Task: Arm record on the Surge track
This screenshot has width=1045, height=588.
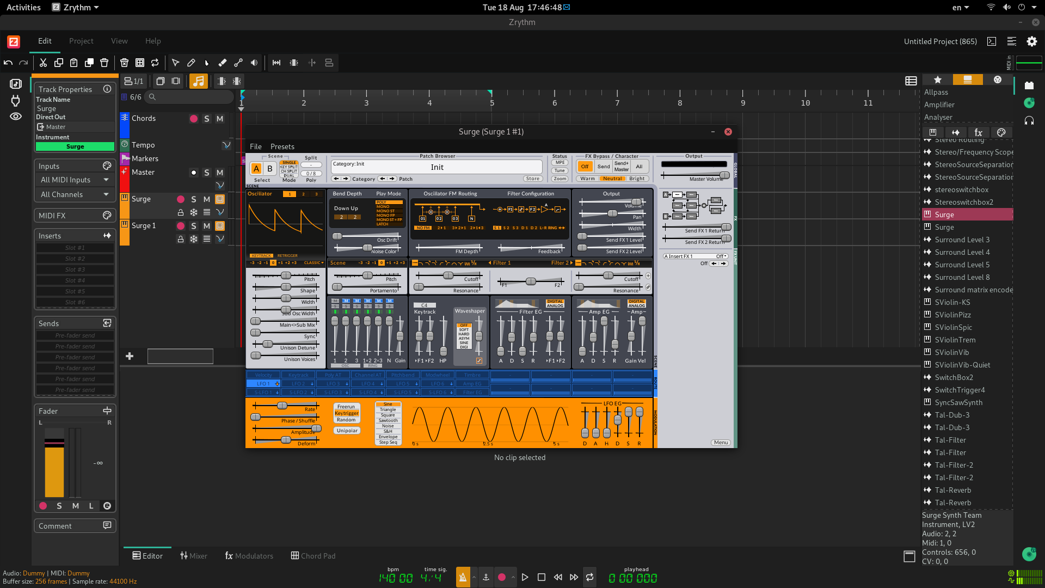Action: pyautogui.click(x=181, y=199)
